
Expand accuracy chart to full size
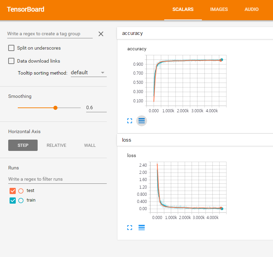[130, 121]
